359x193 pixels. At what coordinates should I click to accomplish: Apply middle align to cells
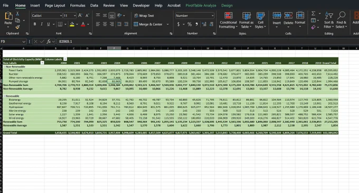[105, 15]
